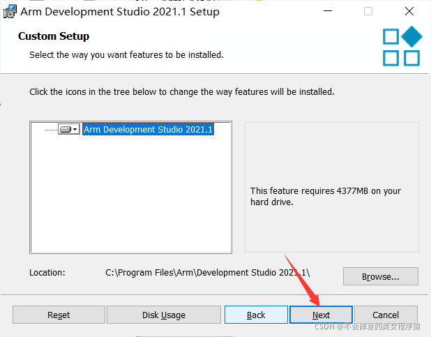
Task: Click the Reset button
Action: (59, 315)
